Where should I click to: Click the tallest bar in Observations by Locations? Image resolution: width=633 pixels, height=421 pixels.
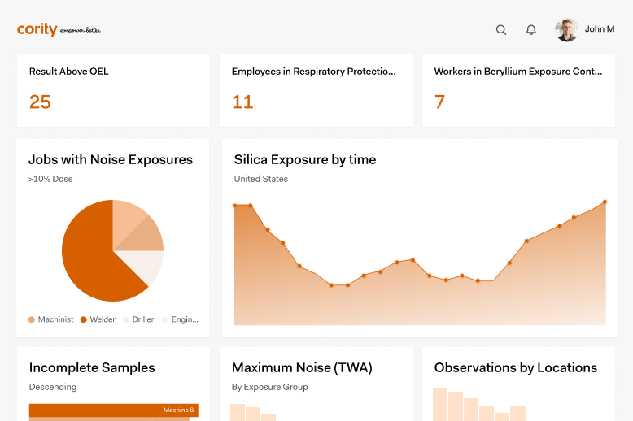click(440, 405)
